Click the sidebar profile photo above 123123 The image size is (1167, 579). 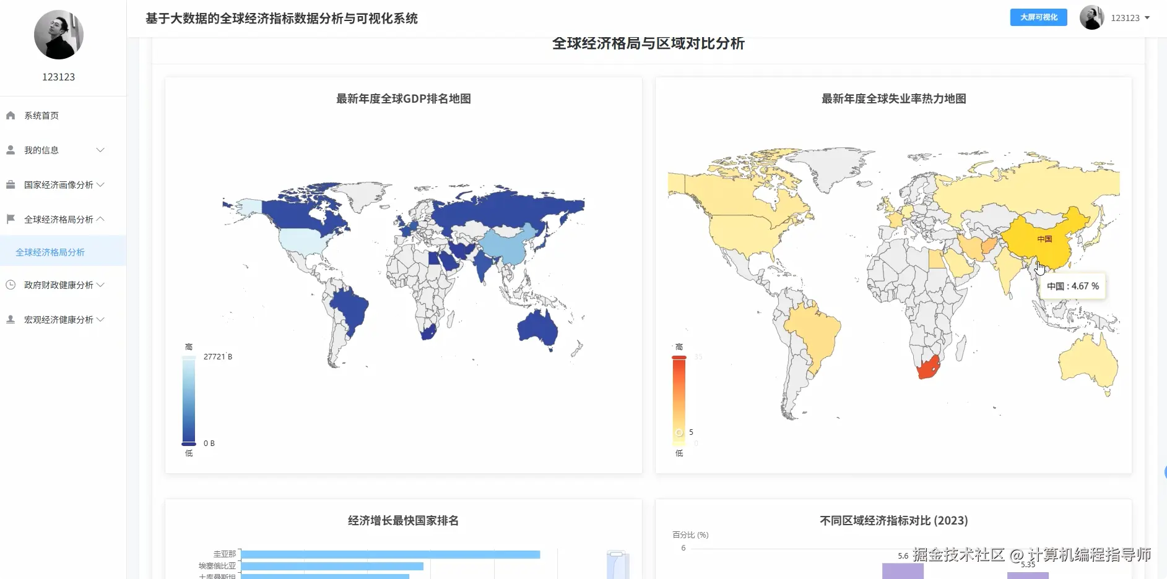point(58,35)
